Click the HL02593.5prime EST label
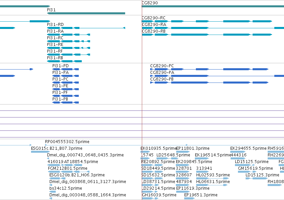This screenshot has width=284, height=200. pos(213,175)
